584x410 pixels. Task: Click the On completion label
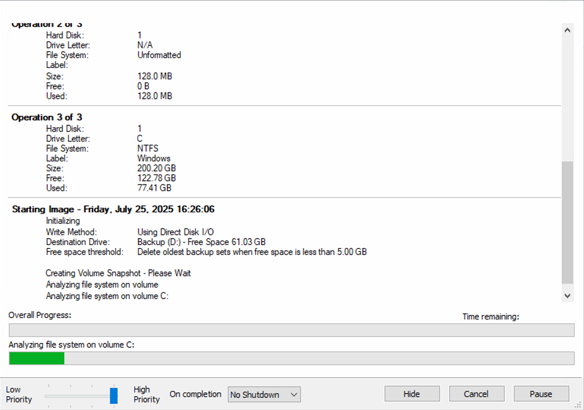195,394
